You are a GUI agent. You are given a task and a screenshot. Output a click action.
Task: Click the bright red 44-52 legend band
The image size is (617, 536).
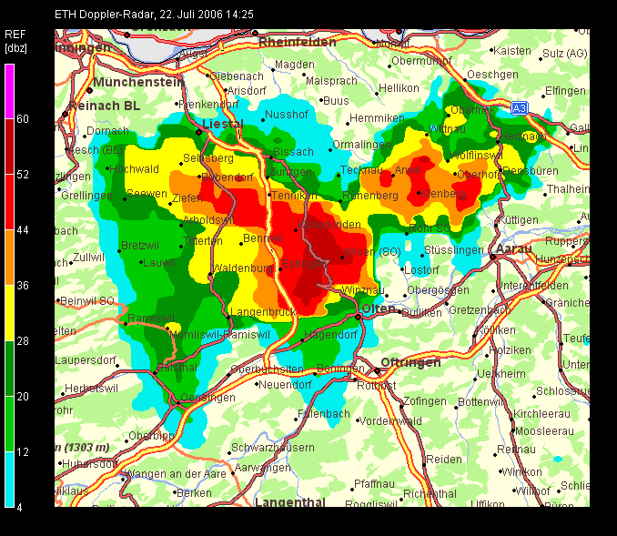9,202
